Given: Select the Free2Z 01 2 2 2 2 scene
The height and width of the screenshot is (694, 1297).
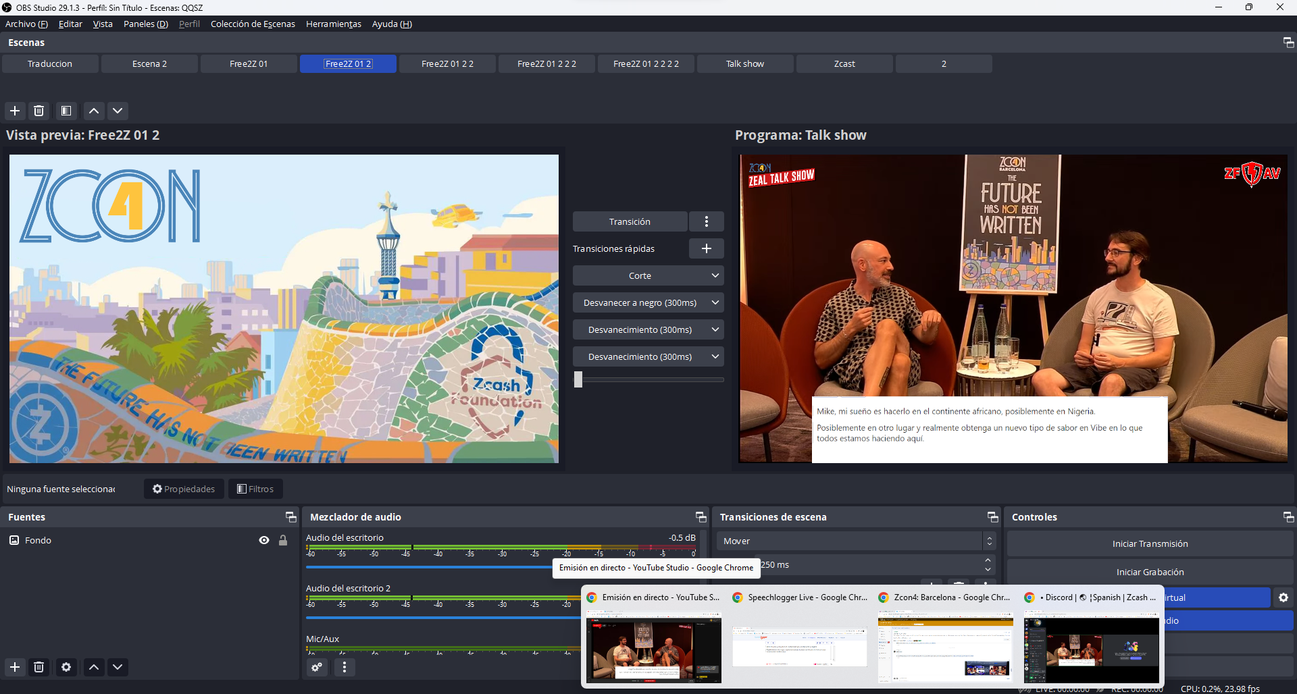Looking at the screenshot, I should [x=646, y=64].
